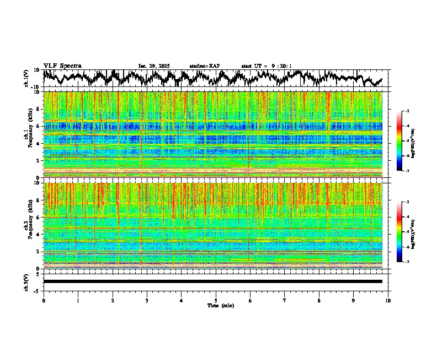Click the ch.1 spectrogram plot area
The width and height of the screenshot is (437, 337).
coord(212,134)
